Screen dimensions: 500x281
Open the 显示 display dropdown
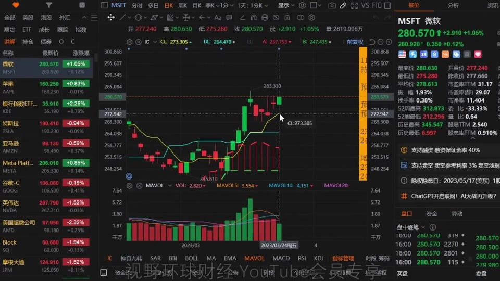pos(286,5)
